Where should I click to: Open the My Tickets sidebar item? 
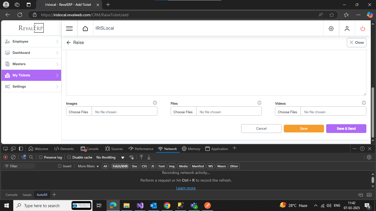[31, 75]
